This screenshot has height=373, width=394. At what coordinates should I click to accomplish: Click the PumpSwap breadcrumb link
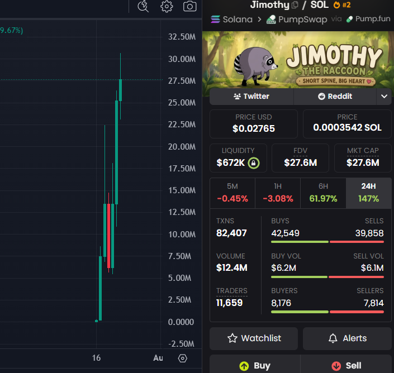coord(302,20)
